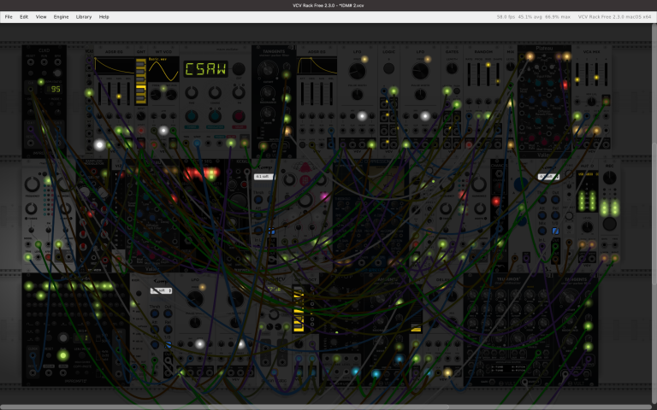Click the FINE knob on oscillator
This screenshot has height=410, width=657.
[192, 92]
